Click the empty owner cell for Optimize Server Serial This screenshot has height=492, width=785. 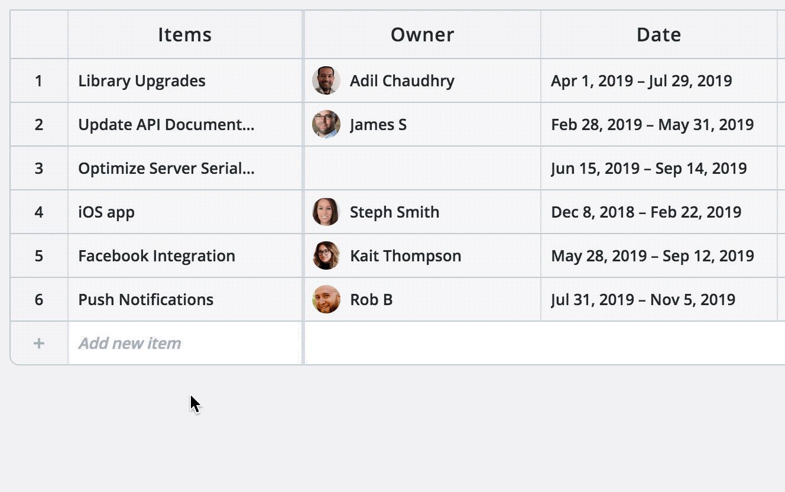(422, 168)
